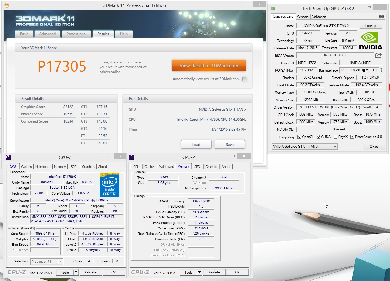Viewport: 390px width, 281px height.
Task: Click OK in right CPU-Z window
Action: click(237, 272)
